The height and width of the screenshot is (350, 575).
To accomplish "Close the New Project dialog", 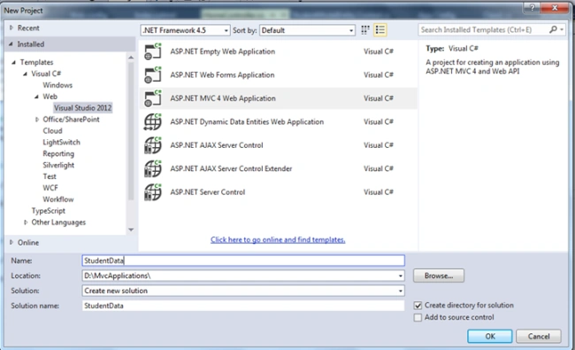I will 555,7.
